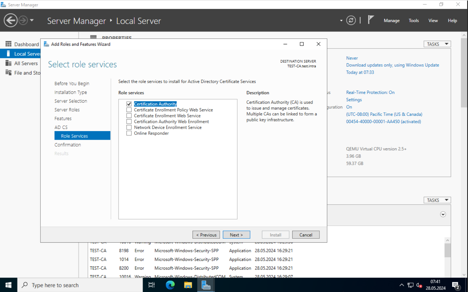Check the Online Responder checkbox

pyautogui.click(x=129, y=133)
